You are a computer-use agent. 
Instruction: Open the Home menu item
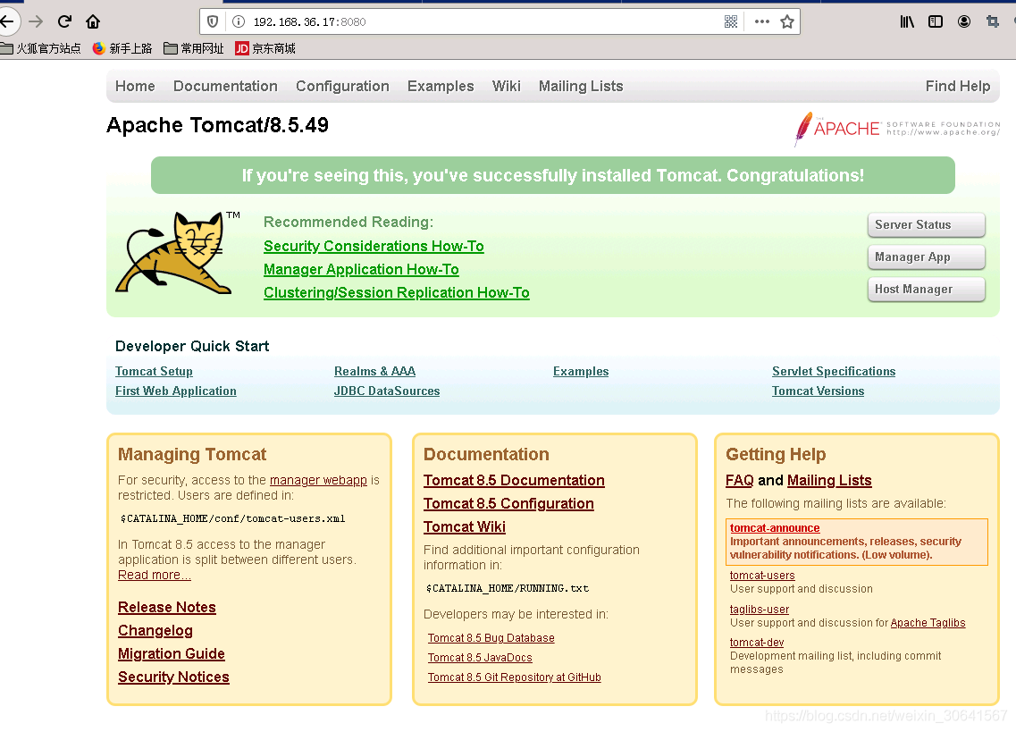tap(136, 86)
